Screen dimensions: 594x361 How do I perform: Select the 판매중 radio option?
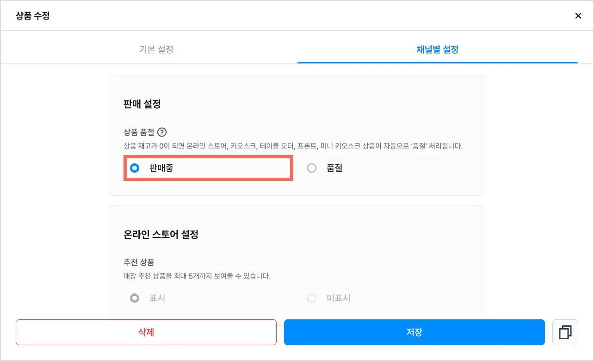pyautogui.click(x=135, y=168)
